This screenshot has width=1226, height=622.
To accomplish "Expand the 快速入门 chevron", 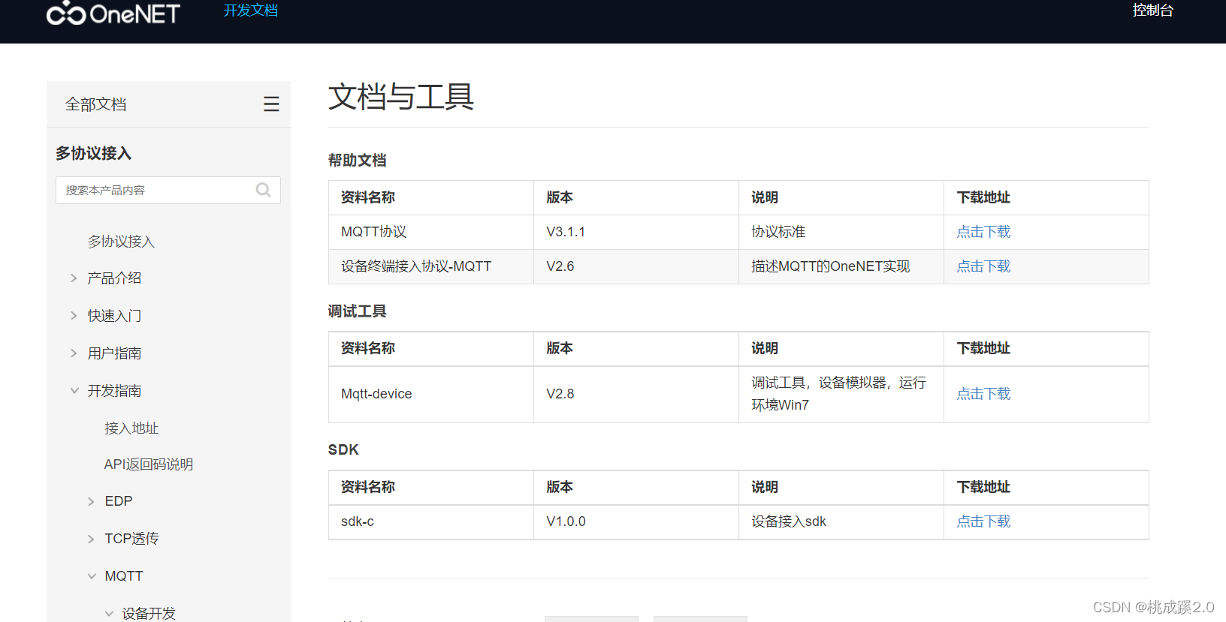I will (x=74, y=316).
